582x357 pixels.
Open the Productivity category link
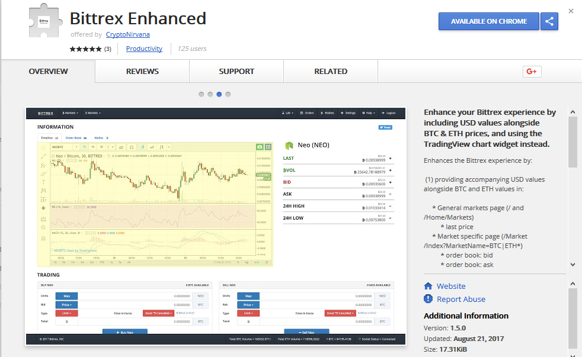[x=144, y=49]
